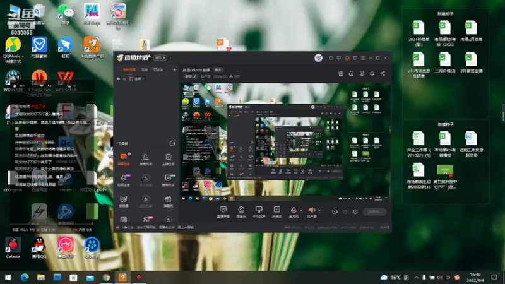
Task: Open the mode pill next to app logo
Action: (160, 57)
